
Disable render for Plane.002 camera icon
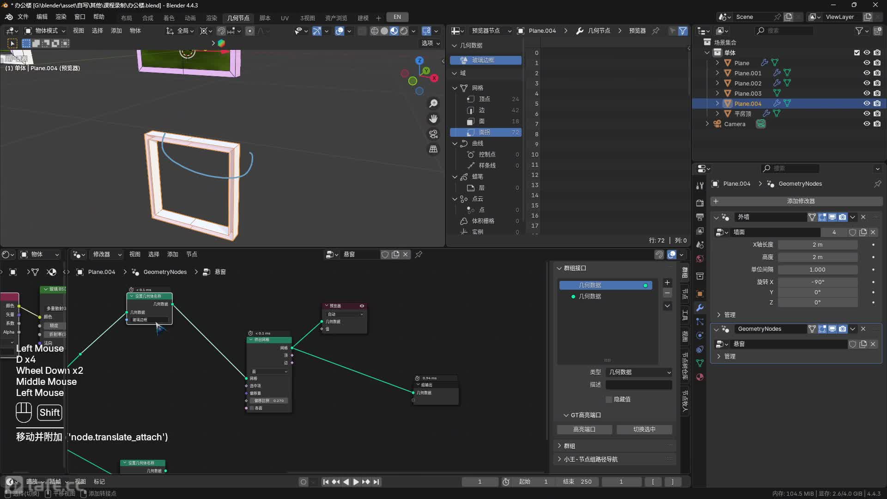877,83
